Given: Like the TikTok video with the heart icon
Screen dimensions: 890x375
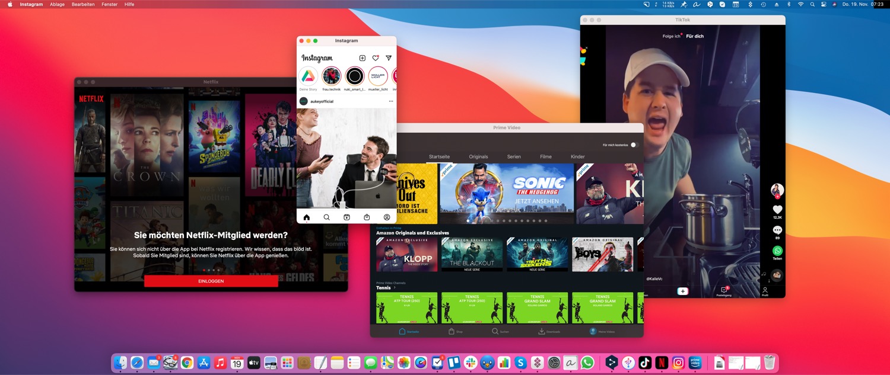Looking at the screenshot, I should [777, 210].
